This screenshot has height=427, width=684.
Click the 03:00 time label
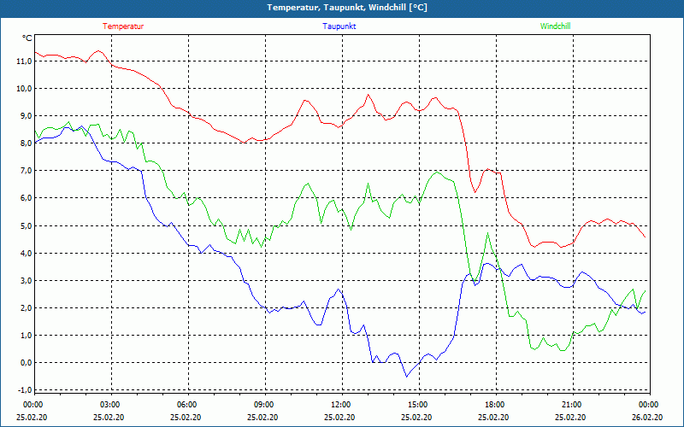(x=111, y=405)
